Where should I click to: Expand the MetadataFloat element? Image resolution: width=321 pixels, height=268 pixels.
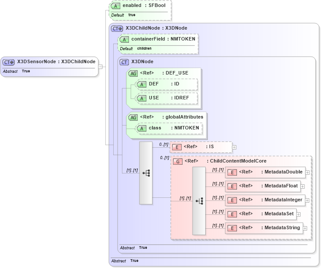pyautogui.click(x=303, y=187)
